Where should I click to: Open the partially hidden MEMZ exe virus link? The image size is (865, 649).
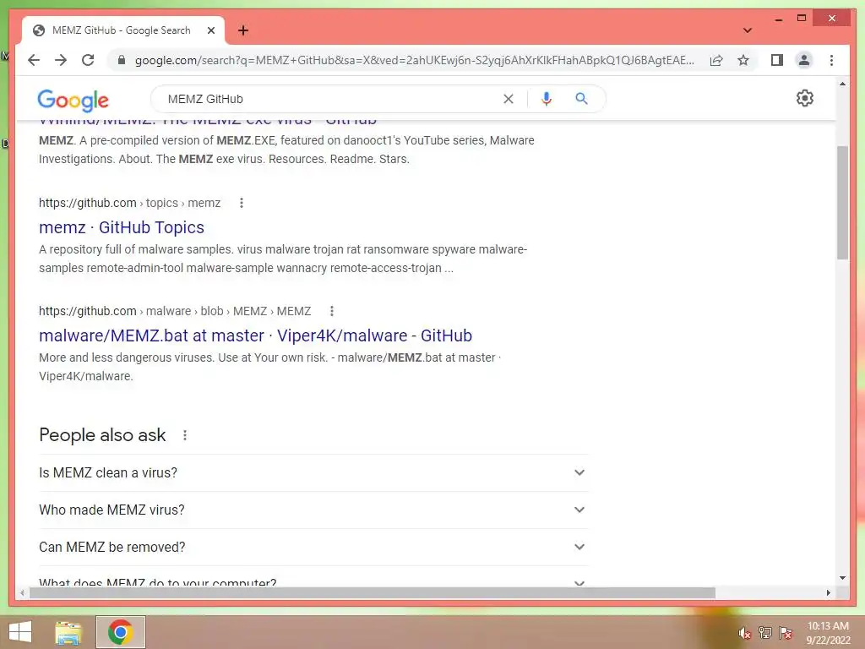pos(208,122)
